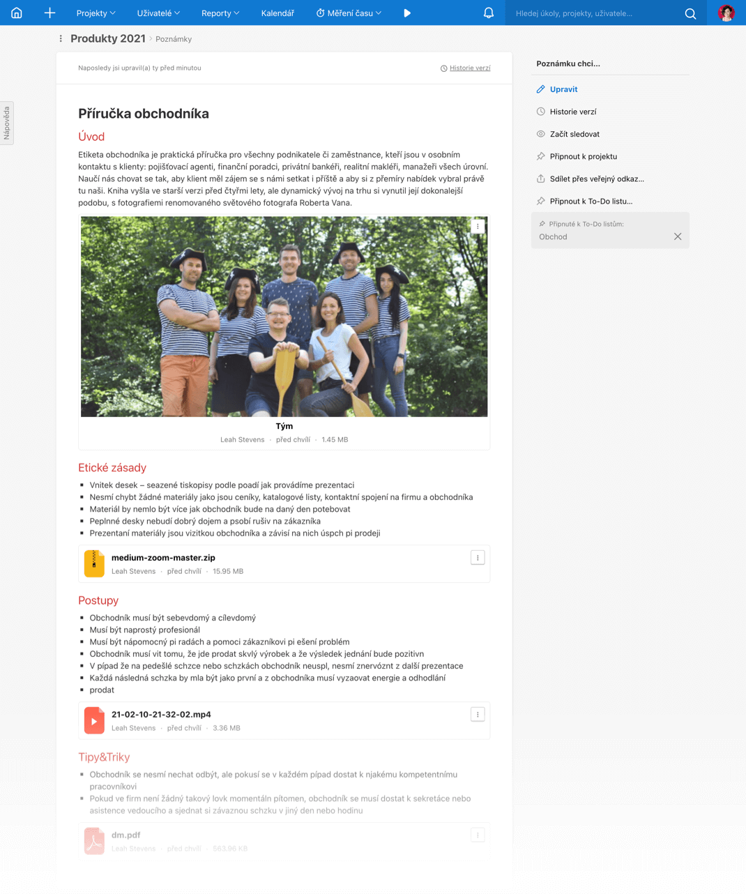This screenshot has height=894, width=746.
Task: Click the stopwatch icon in Měření času
Action: coord(320,13)
